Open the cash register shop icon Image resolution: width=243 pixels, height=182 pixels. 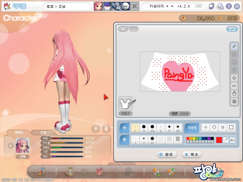pos(70,171)
